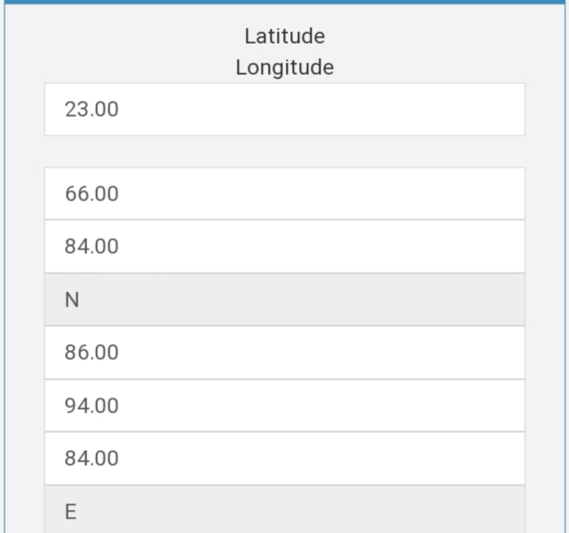Focus the field showing 86.00
Viewport: 569px width, 533px height.
(x=284, y=352)
